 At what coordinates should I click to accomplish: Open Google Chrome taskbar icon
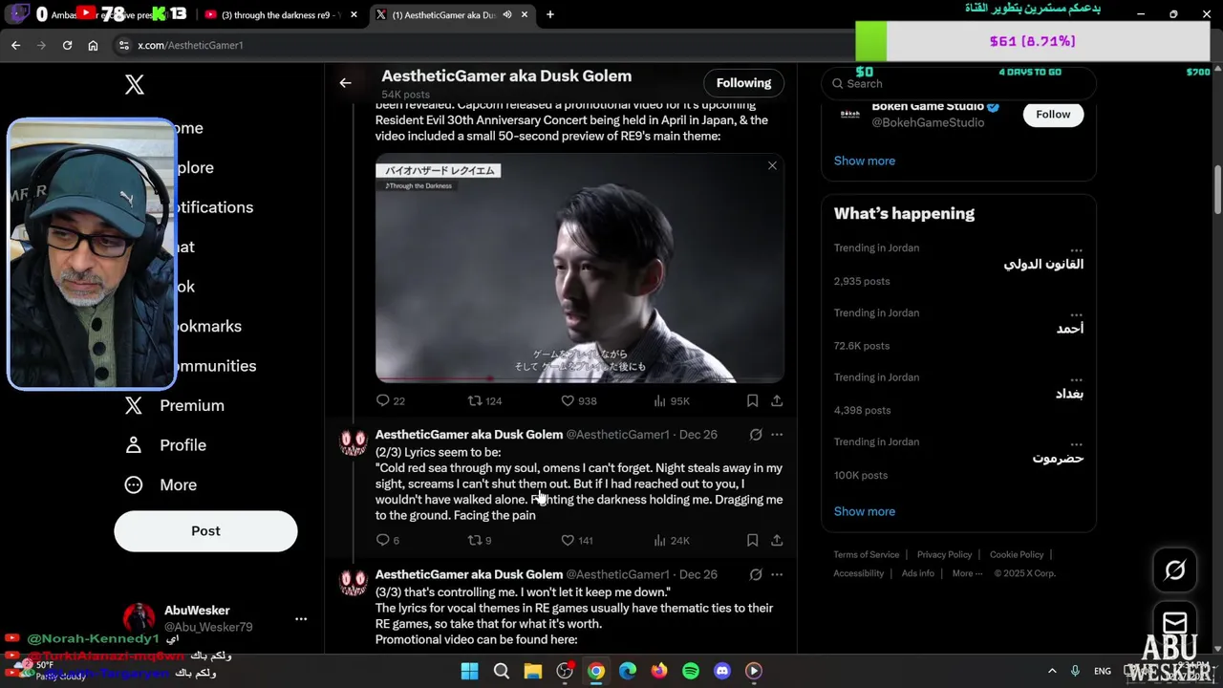click(x=596, y=671)
